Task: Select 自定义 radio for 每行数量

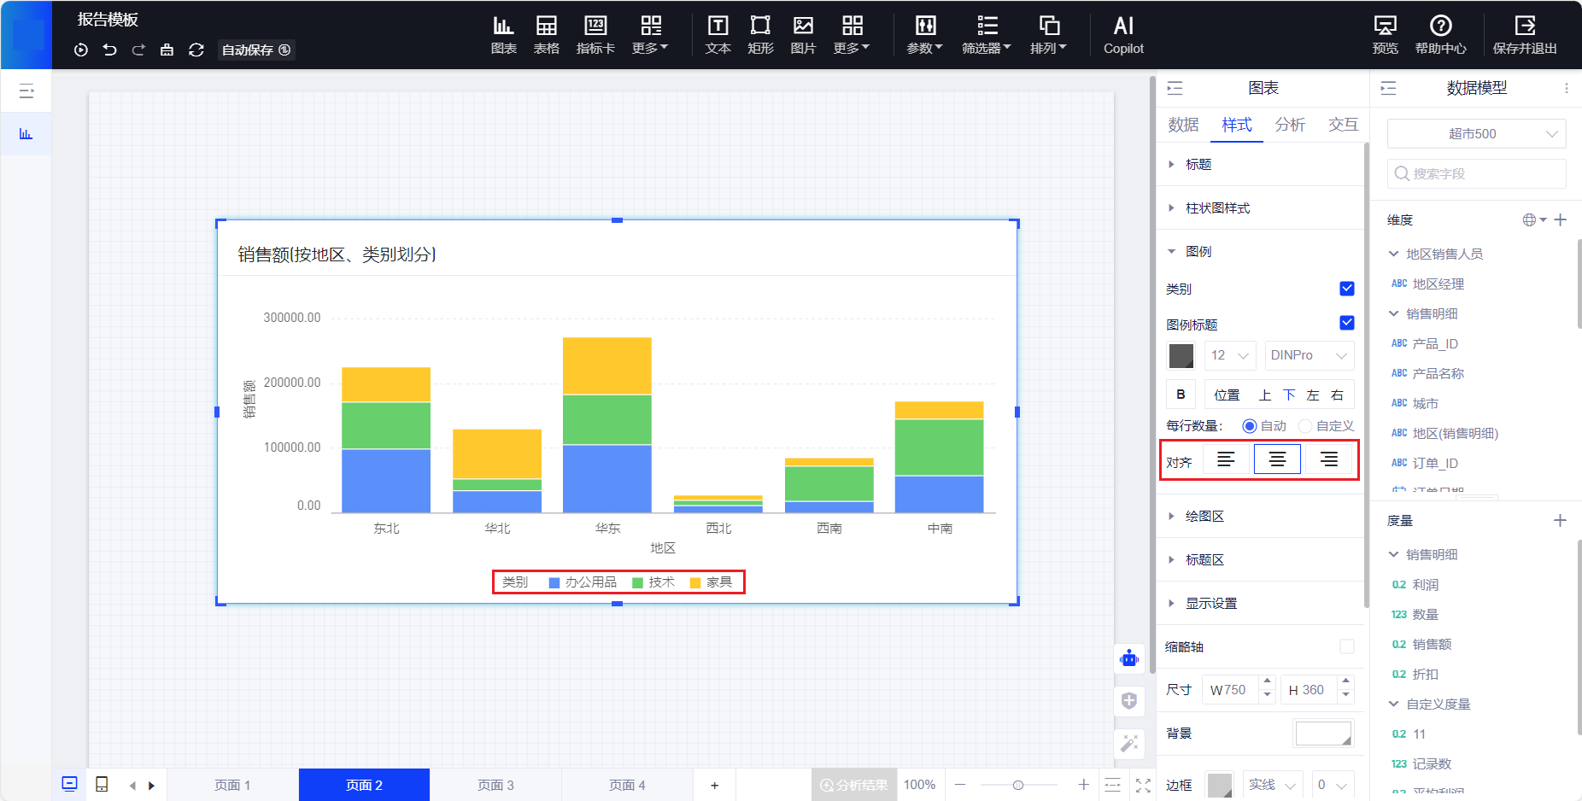Action: pos(1304,426)
